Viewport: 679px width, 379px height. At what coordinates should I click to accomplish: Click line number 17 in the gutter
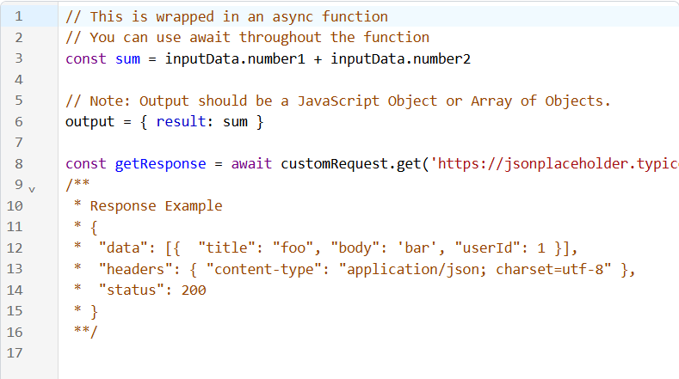(x=15, y=353)
